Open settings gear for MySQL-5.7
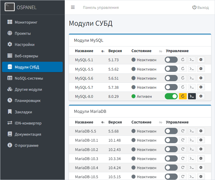The width and height of the screenshot is (215, 180). 201,87
